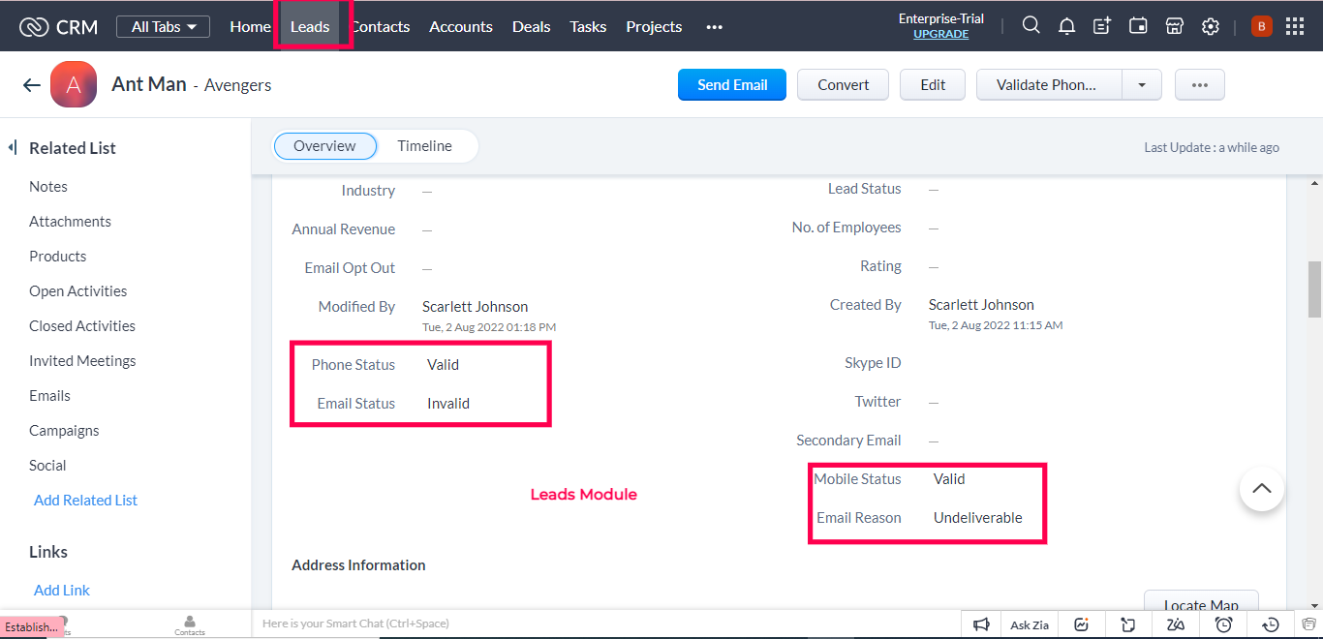Open the alarm clock reminders icon
This screenshot has height=639, width=1323.
[x=1224, y=624]
